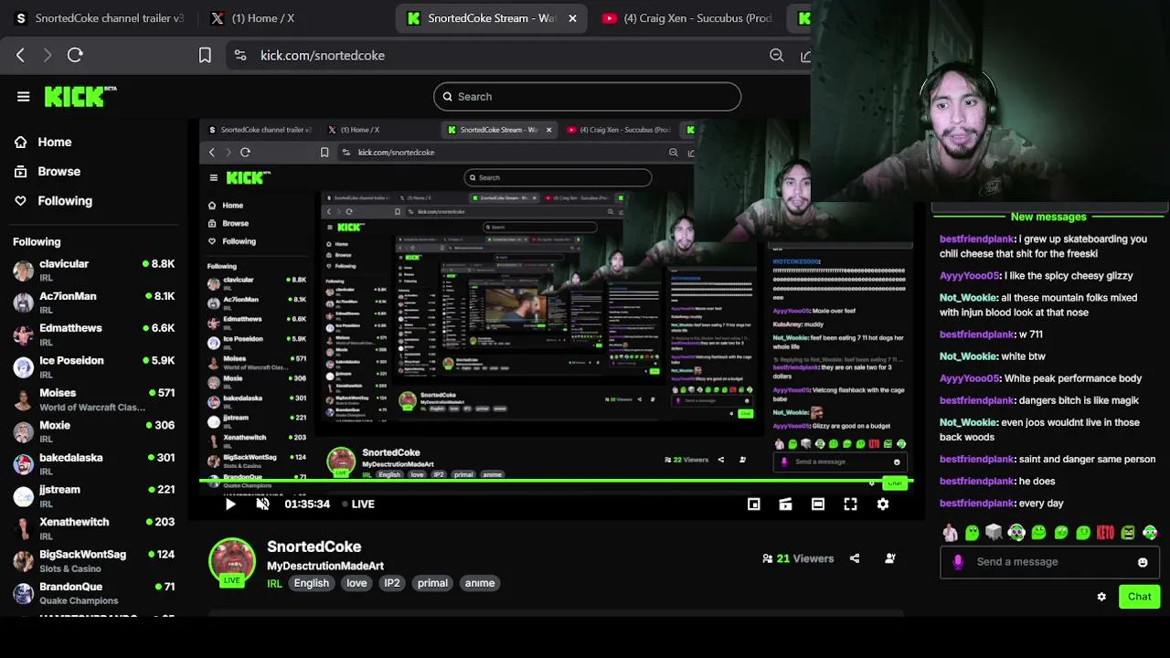This screenshot has height=658, width=1170.
Task: Close the SnortedCoke Stream tab
Action: pos(572,17)
